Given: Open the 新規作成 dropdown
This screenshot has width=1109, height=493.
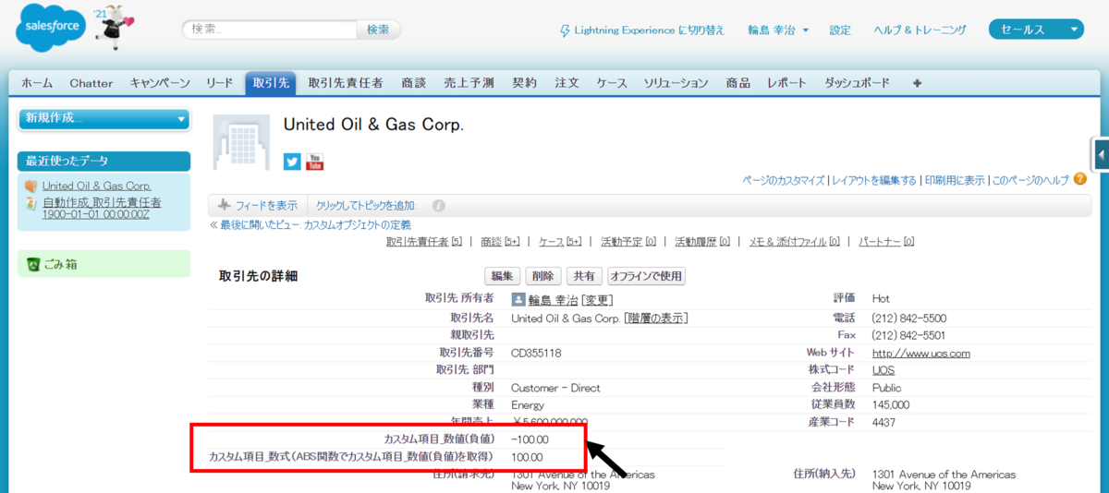Looking at the screenshot, I should 104,118.
